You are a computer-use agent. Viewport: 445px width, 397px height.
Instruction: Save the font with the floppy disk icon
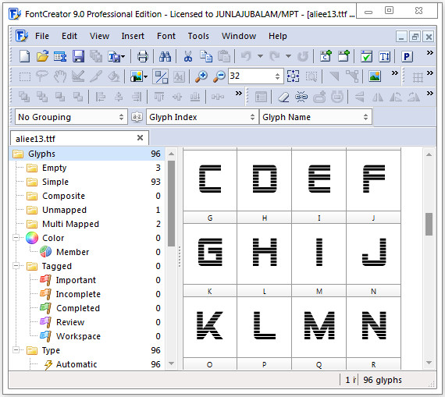click(x=78, y=56)
